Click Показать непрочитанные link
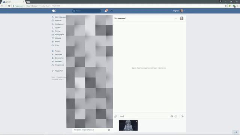The height and width of the screenshot is (135, 240). [84, 130]
